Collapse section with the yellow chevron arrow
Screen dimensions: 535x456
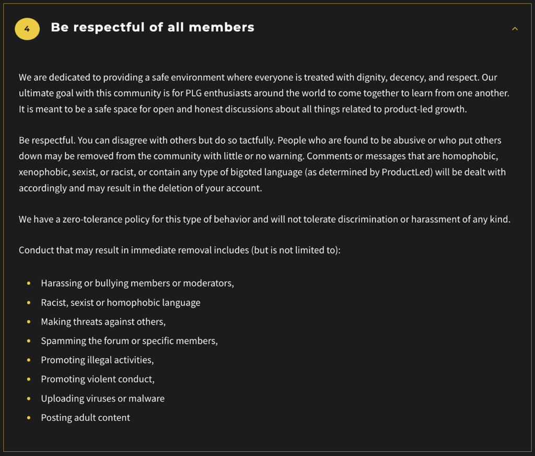pyautogui.click(x=515, y=29)
